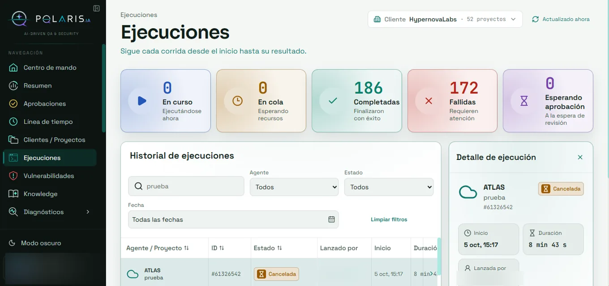Go to Resumen in navigation
This screenshot has height=286, width=609.
coord(50,85)
